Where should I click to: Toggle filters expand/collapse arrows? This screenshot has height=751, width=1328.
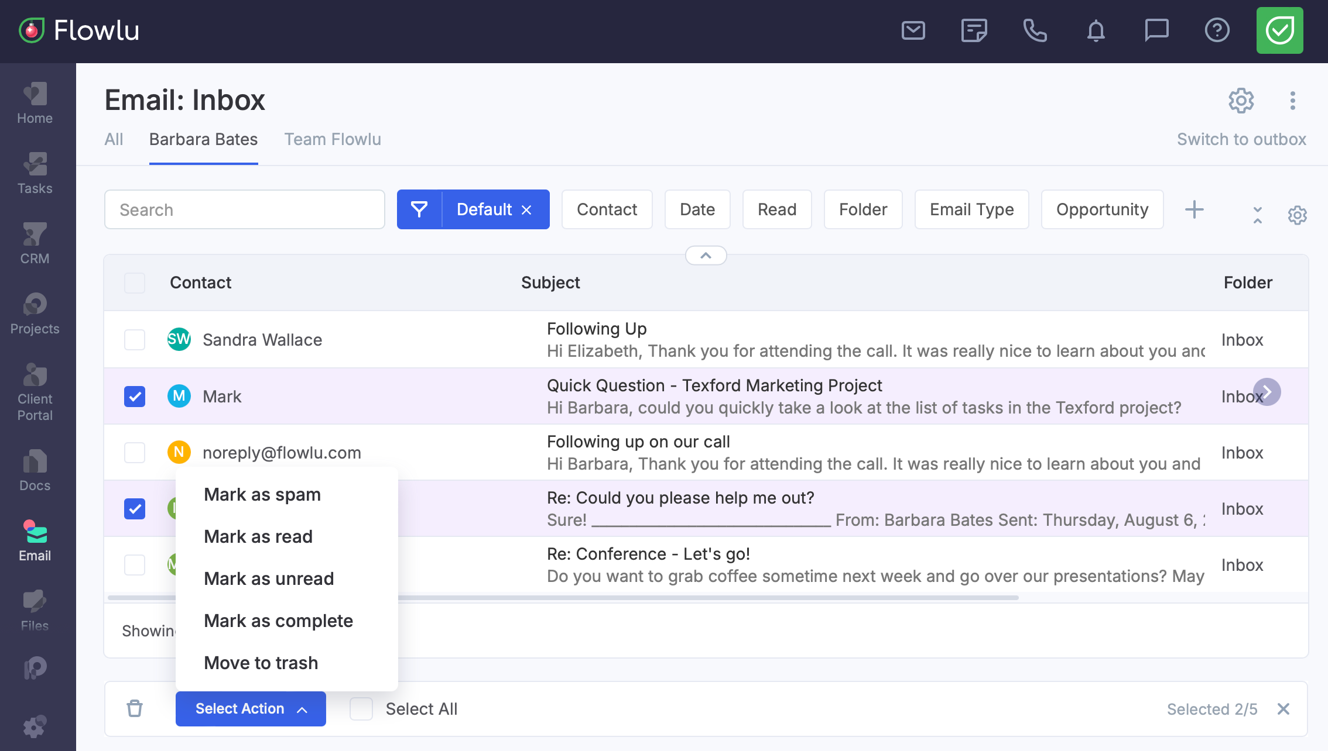[1257, 215]
